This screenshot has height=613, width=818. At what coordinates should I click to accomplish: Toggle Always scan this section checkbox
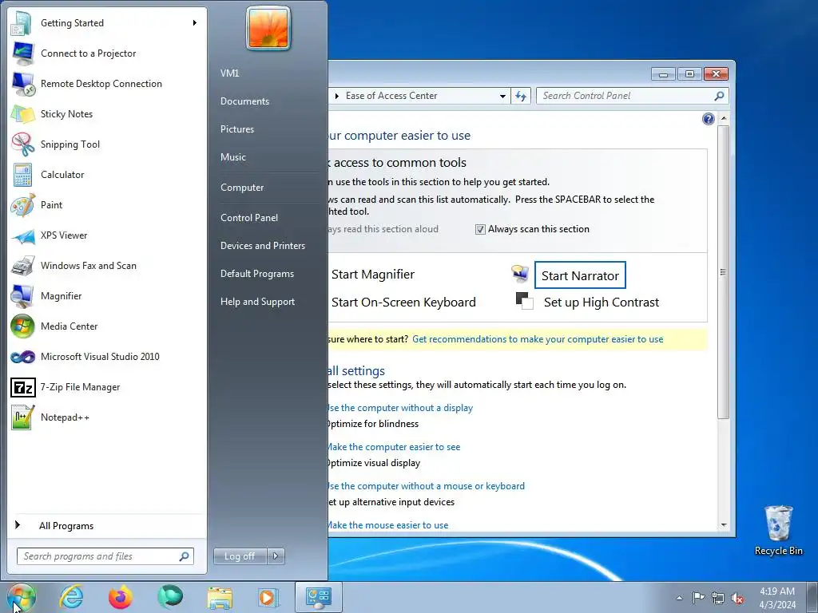pos(480,229)
